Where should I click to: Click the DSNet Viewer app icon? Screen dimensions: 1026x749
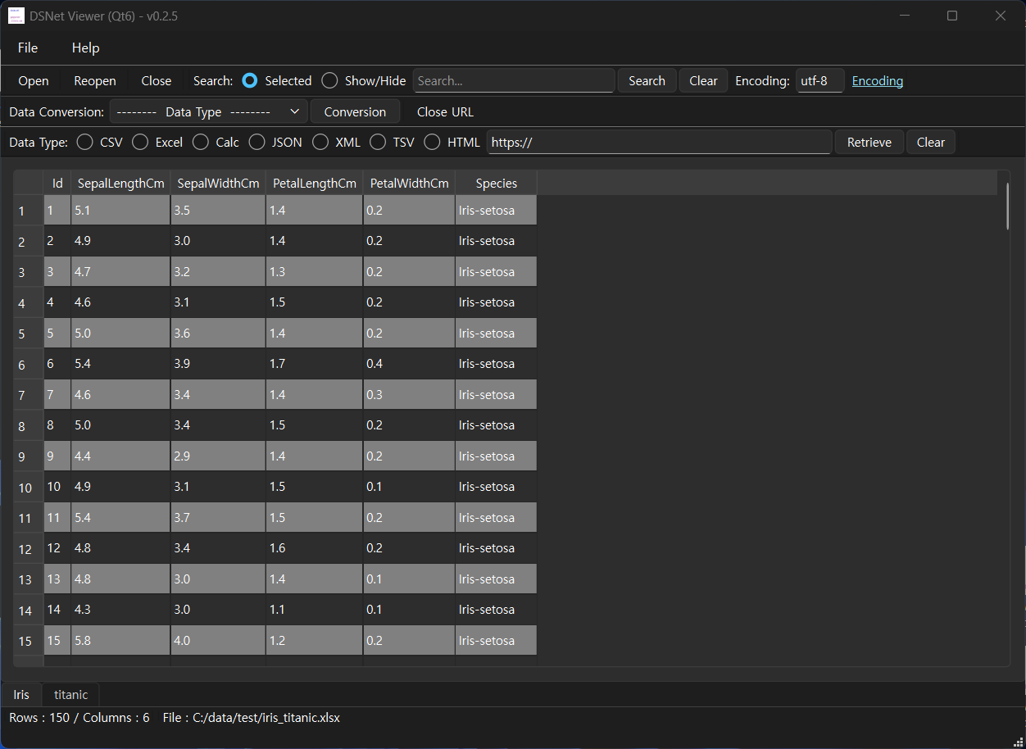[x=16, y=16]
